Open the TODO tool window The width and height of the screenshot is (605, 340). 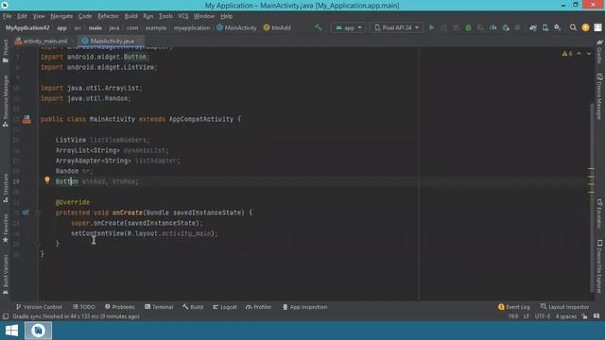tap(84, 307)
